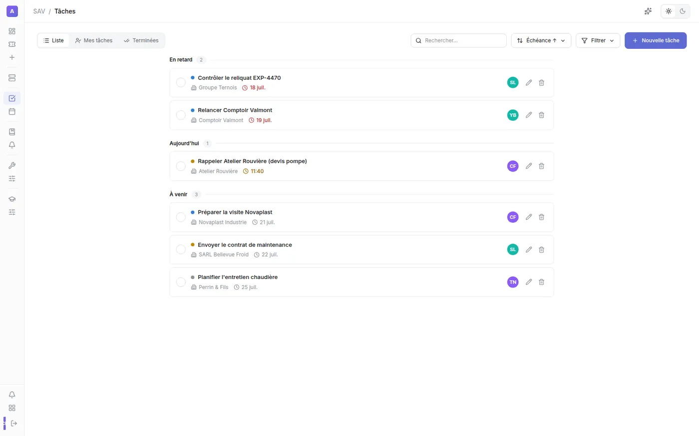This screenshot has height=436, width=699.
Task: Open the wrench tools icon in sidebar
Action: pyautogui.click(x=12, y=165)
